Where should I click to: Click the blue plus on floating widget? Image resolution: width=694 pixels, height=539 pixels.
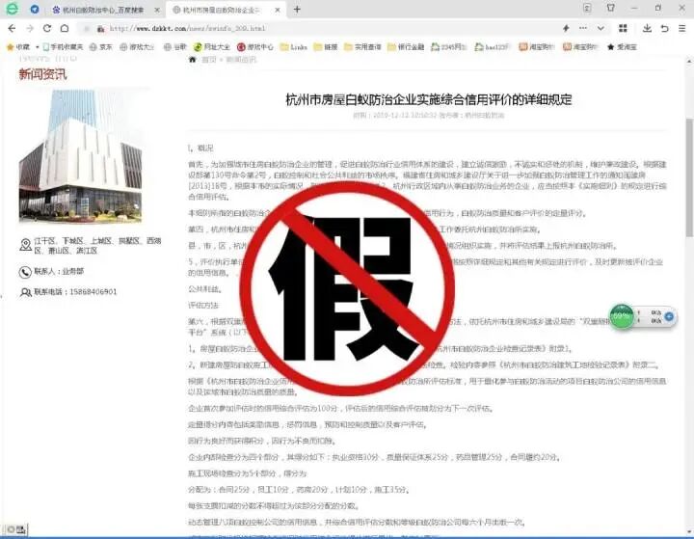tap(669, 316)
